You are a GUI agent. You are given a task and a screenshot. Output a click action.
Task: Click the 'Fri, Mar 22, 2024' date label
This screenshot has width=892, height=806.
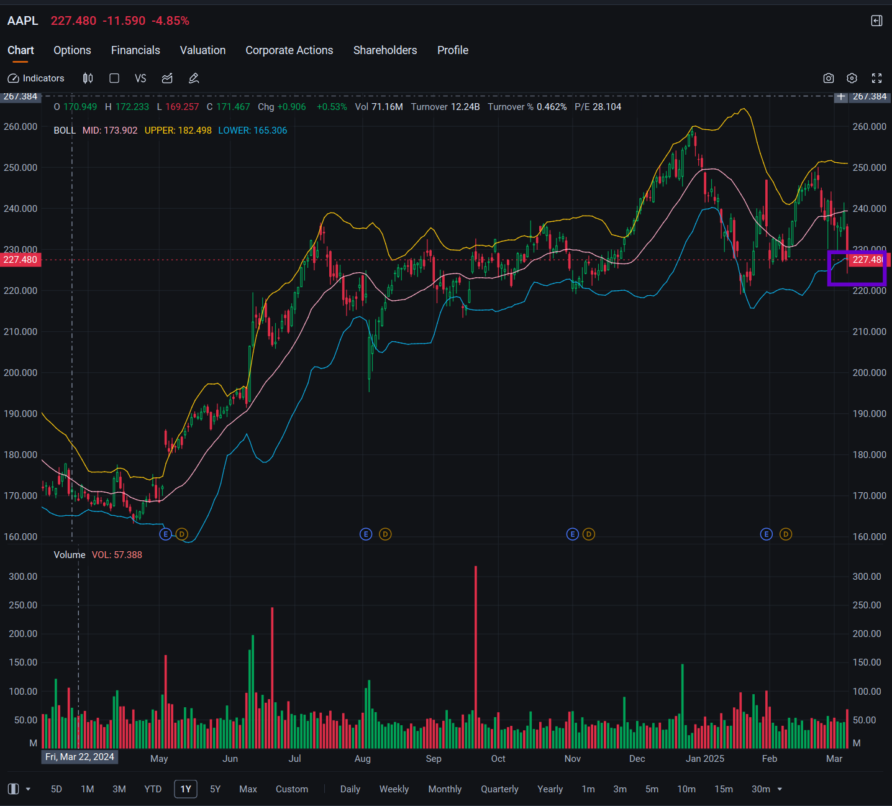[x=80, y=757]
